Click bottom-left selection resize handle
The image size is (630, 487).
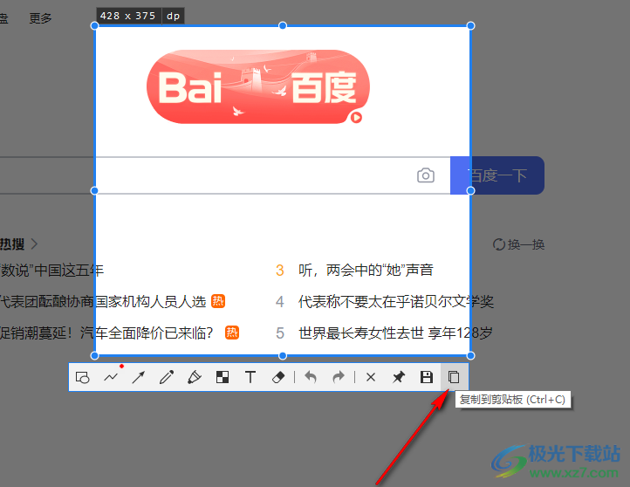coord(94,355)
